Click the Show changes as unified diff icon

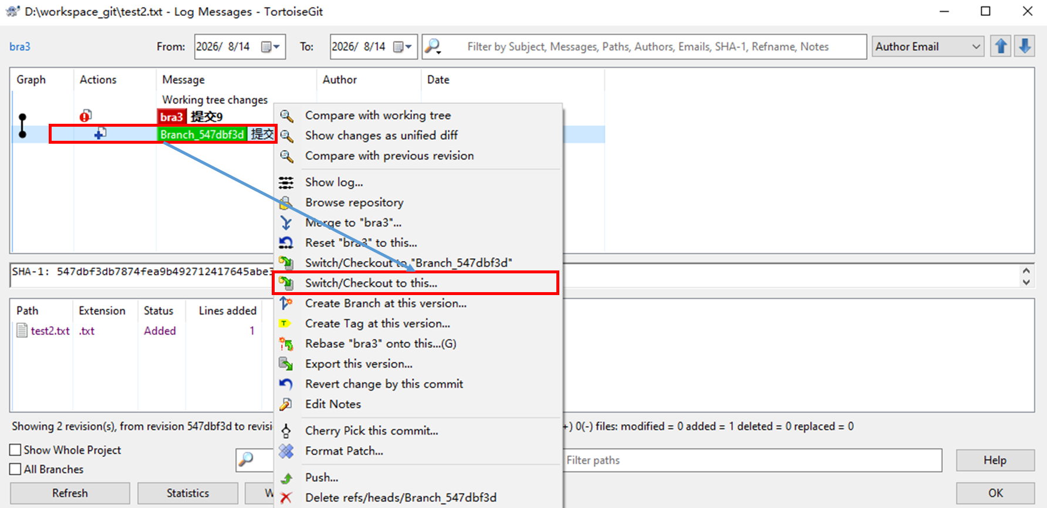coord(286,136)
